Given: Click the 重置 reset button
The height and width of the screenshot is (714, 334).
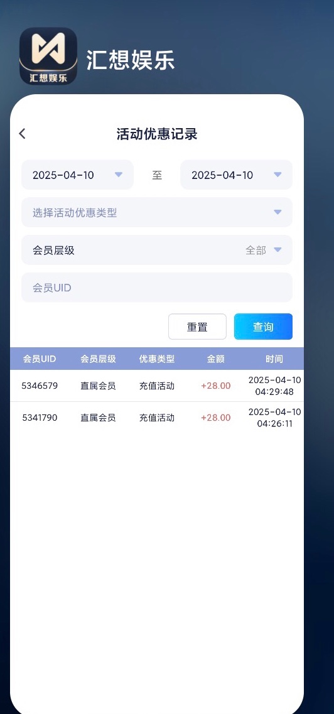Looking at the screenshot, I should point(198,327).
